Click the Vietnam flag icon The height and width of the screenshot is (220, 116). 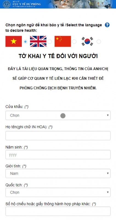(13, 42)
